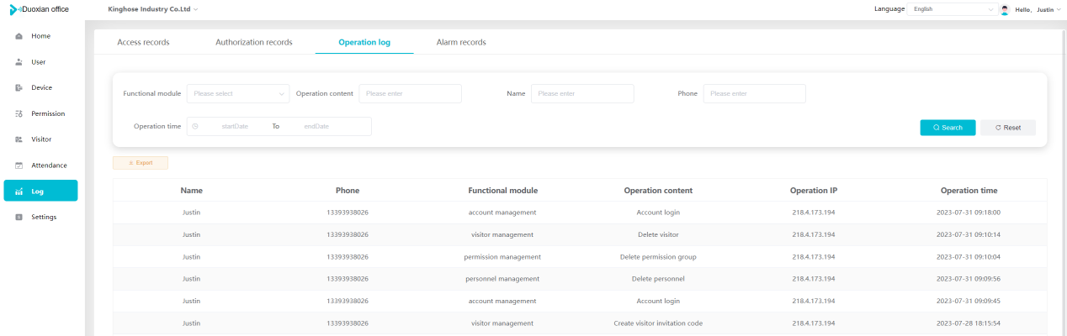Switch to the Alarm records tab

(x=461, y=42)
